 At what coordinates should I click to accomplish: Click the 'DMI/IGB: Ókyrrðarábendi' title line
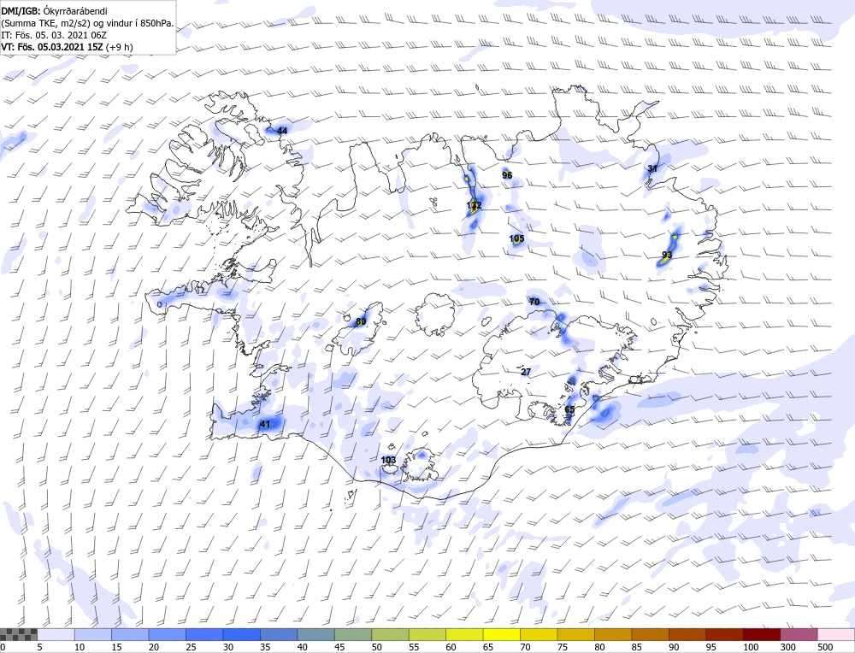[x=55, y=11]
